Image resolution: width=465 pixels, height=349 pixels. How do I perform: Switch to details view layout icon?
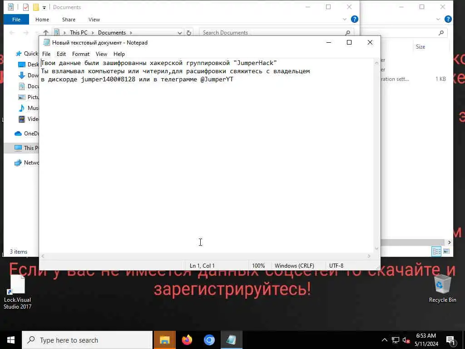[x=436, y=251]
